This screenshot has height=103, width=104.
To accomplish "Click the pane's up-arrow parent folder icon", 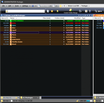I will point(83,15).
